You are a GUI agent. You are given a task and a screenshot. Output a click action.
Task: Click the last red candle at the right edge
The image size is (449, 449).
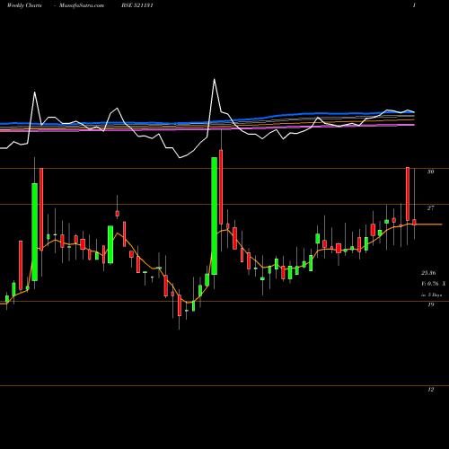click(x=414, y=222)
